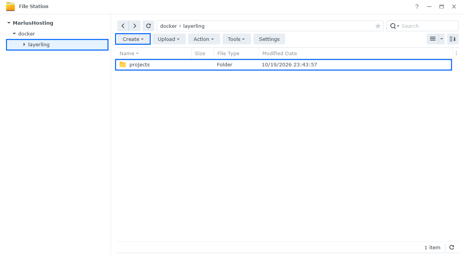Viewport: 464px width, 255px height.
Task: Click the Folder type cell for projects
Action: (224, 64)
